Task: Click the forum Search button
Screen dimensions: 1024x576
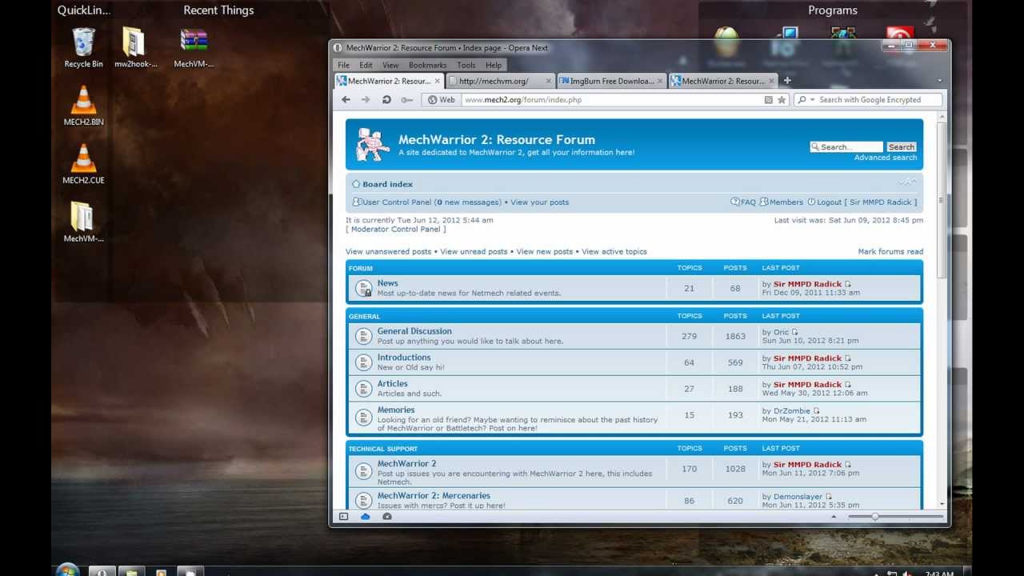Action: (x=901, y=147)
